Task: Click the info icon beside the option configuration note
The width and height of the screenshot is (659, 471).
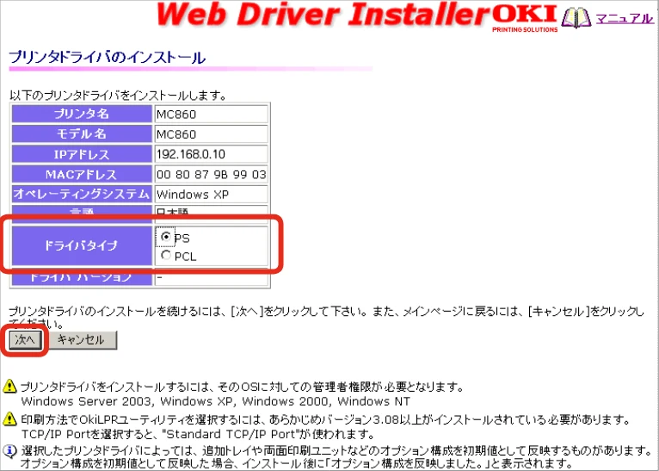Action: [x=9, y=451]
